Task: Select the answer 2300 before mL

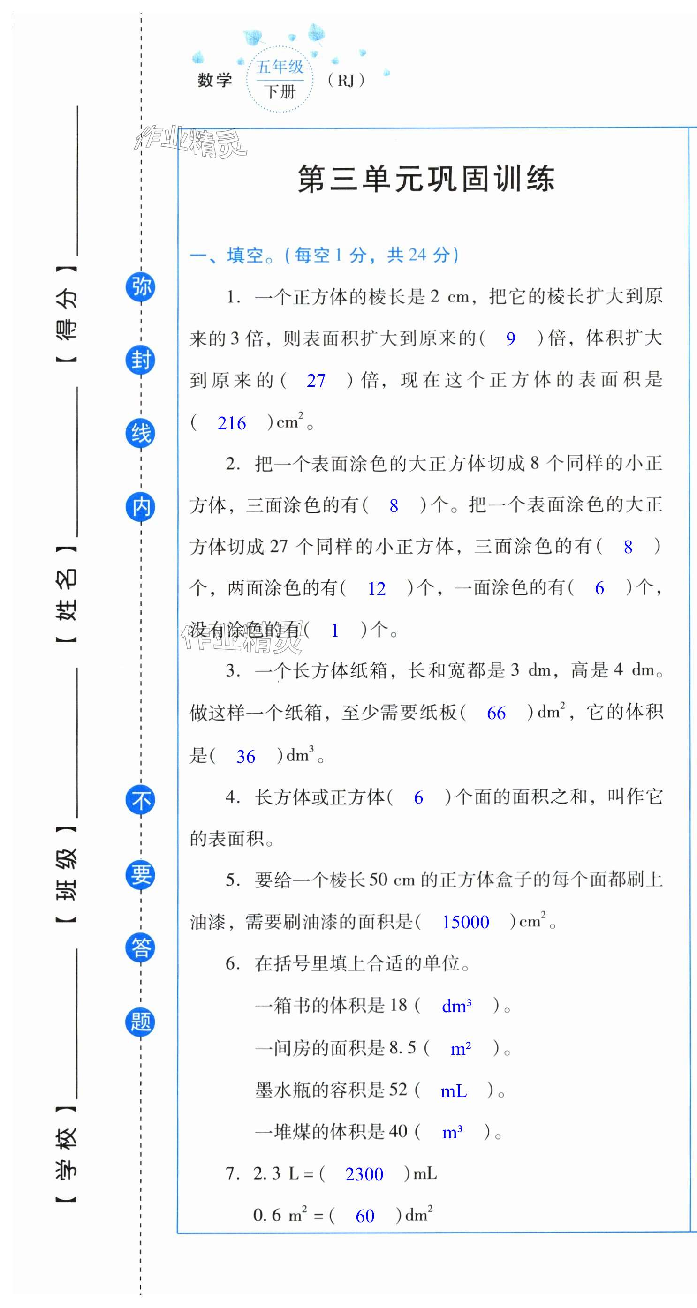Action: pyautogui.click(x=364, y=1174)
